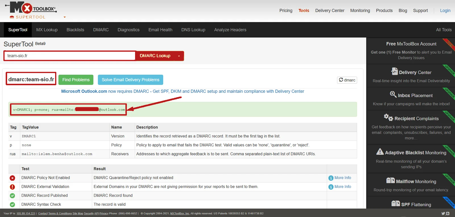Click the Login link
Screen dimensions: 455x217
click(x=445, y=11)
